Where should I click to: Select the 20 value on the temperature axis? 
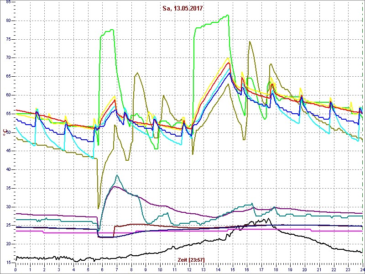[7, 244]
